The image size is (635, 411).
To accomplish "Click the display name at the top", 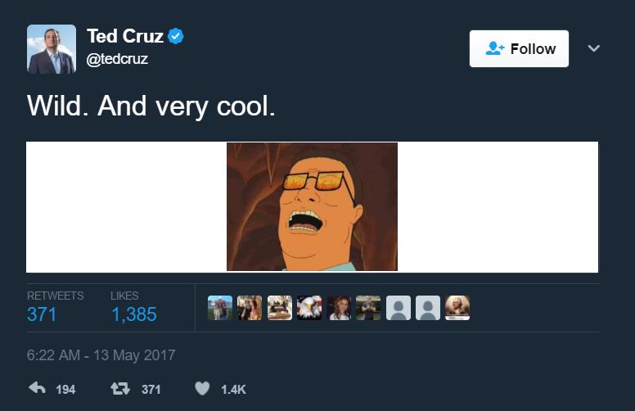I will pos(125,36).
